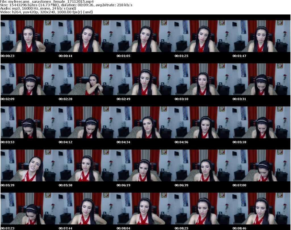Click the File name line in header

47,2
